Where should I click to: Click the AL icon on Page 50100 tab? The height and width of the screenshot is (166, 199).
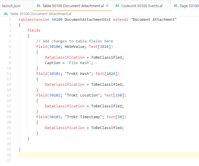176,6
